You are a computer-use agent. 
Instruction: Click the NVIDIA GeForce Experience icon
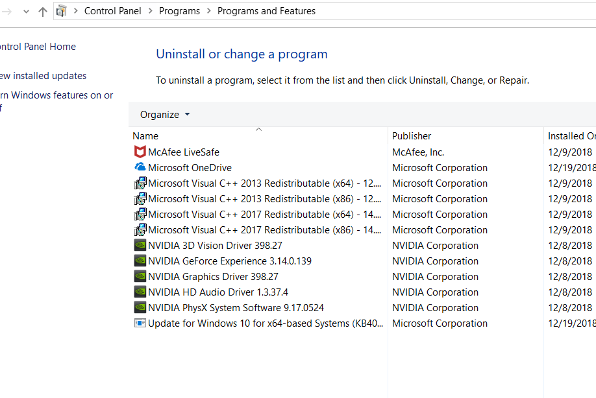[140, 261]
